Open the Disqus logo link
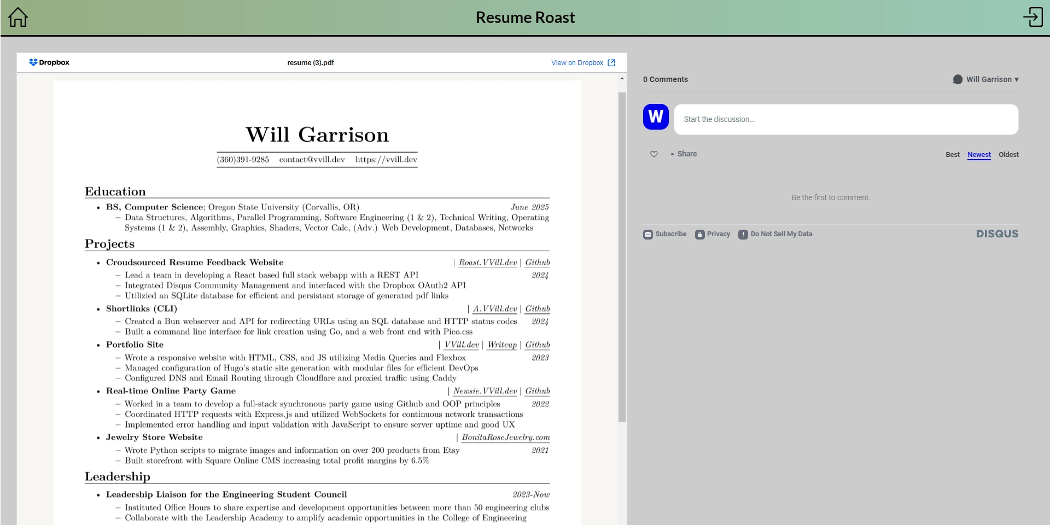 coord(997,234)
